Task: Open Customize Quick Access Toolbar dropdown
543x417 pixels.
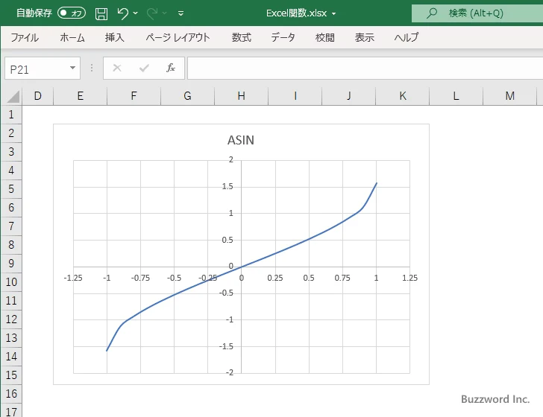Action: pyautogui.click(x=181, y=13)
